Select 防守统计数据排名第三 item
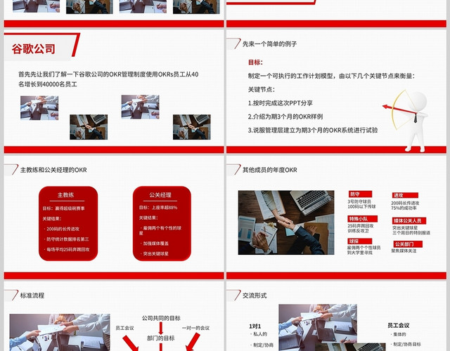 [x=66, y=239]
